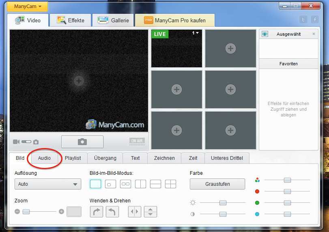Open the LIVE source number dropdown
The height and width of the screenshot is (232, 329).
coord(196,33)
